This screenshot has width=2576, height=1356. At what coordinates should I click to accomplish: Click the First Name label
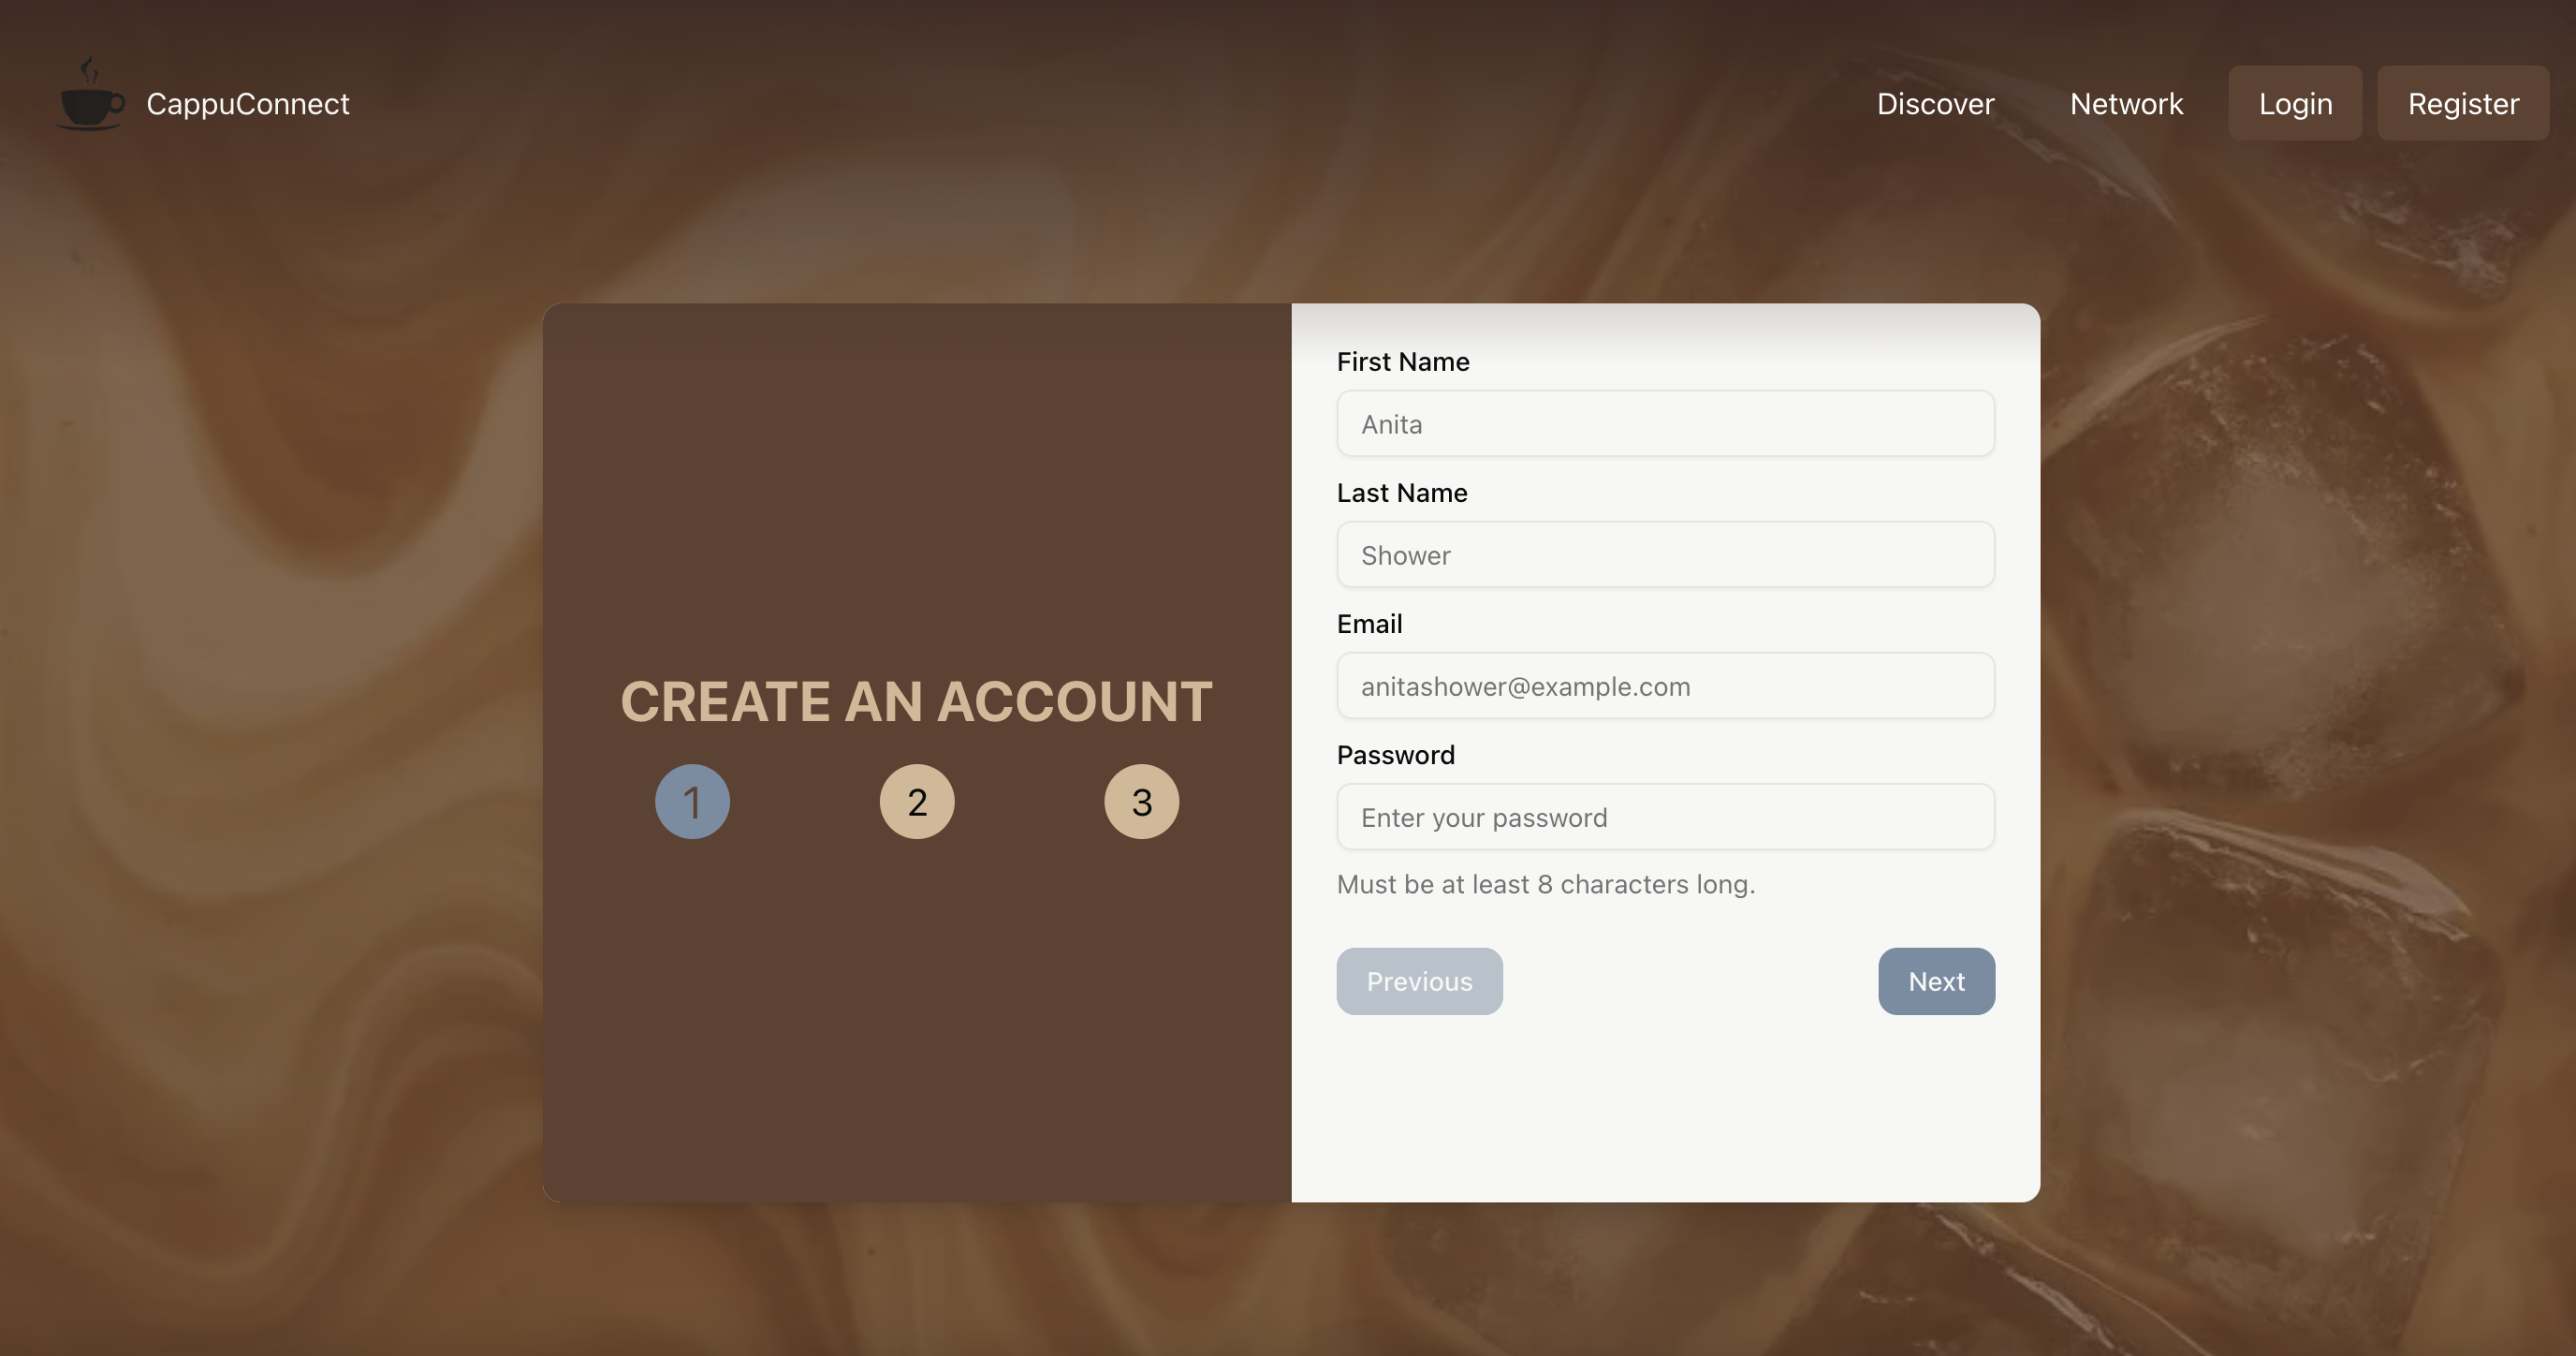click(x=1403, y=362)
